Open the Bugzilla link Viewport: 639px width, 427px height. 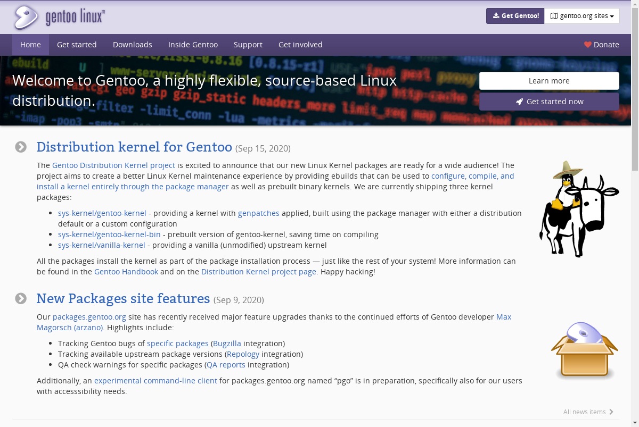tap(227, 344)
